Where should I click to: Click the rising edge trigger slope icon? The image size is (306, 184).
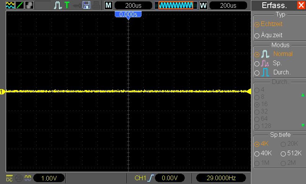pos(150,178)
